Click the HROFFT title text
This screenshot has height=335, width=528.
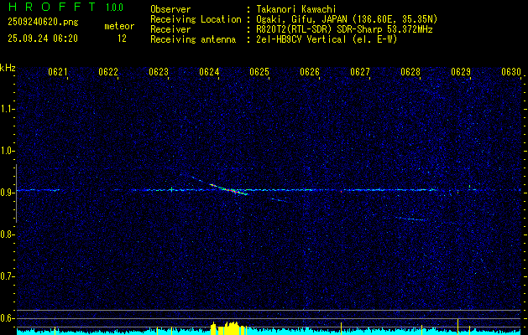tap(52, 7)
